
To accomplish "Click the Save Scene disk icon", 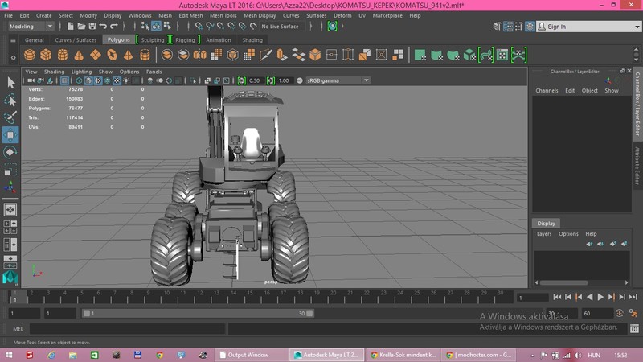I will pos(92,27).
